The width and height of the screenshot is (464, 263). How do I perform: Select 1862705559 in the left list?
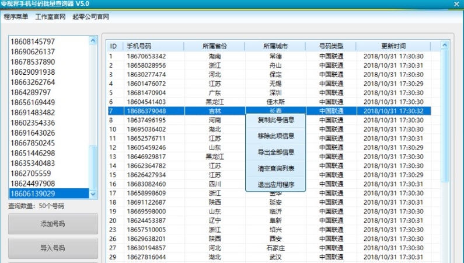tap(49, 173)
